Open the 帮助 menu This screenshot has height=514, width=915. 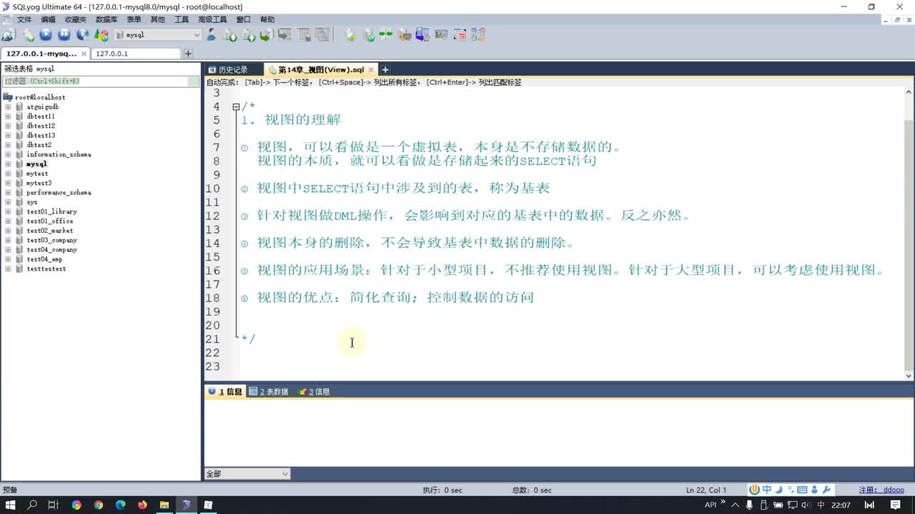tap(267, 19)
